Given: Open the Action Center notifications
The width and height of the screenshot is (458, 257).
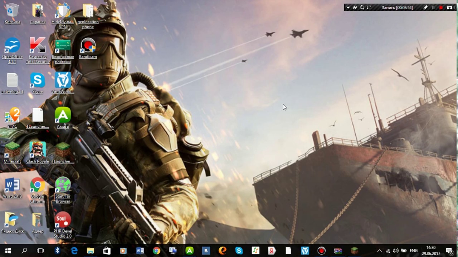Looking at the screenshot, I should point(450,251).
